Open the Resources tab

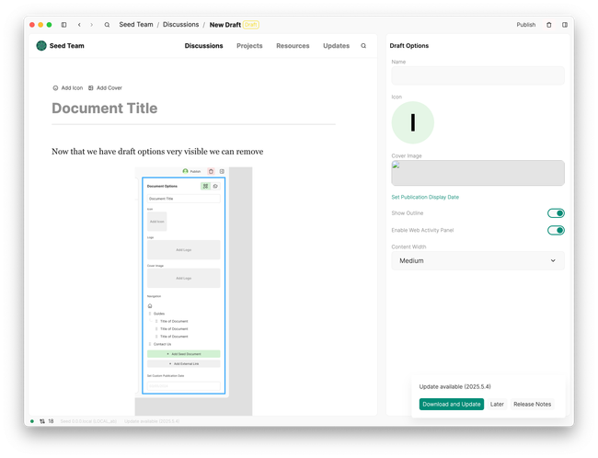pyautogui.click(x=293, y=46)
